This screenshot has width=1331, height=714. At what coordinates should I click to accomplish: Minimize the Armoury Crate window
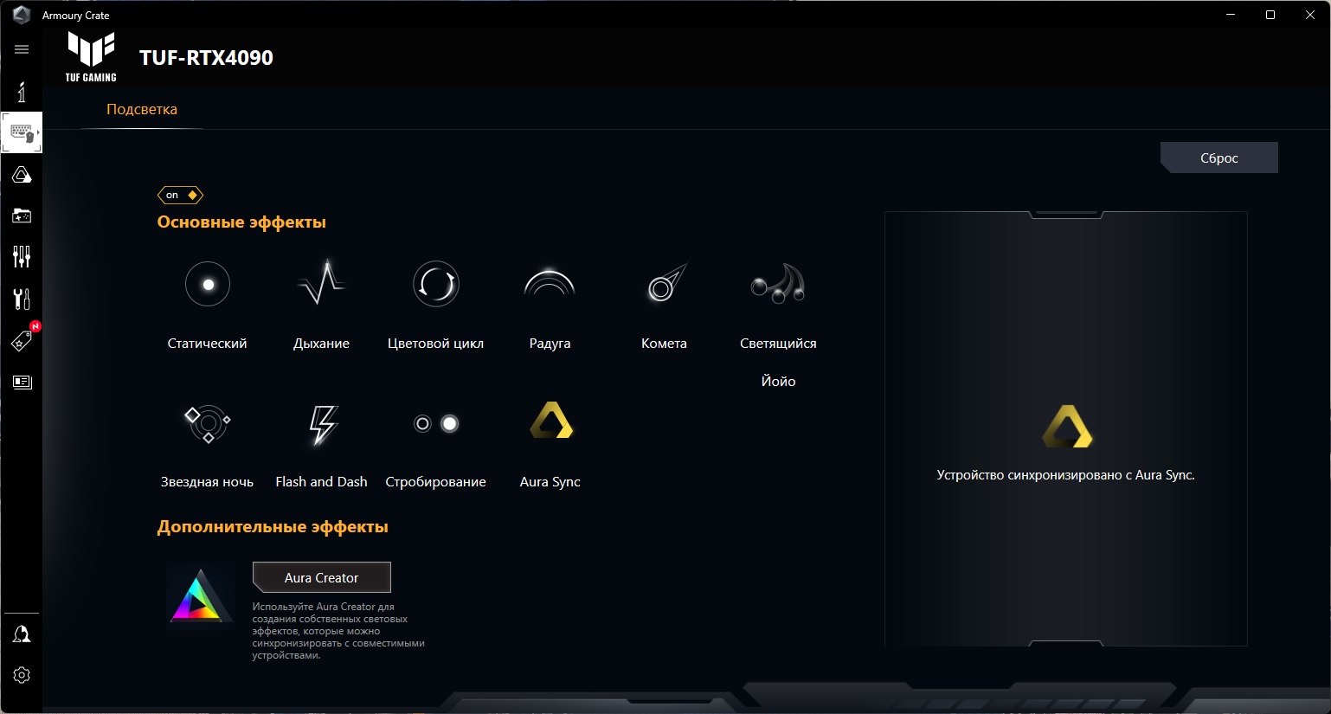pyautogui.click(x=1231, y=15)
